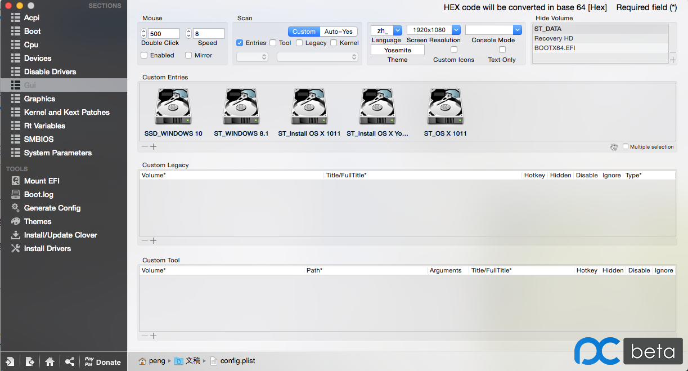Toggle the Mirror checkbox
Screen dimensions: 688x371
[x=188, y=55]
